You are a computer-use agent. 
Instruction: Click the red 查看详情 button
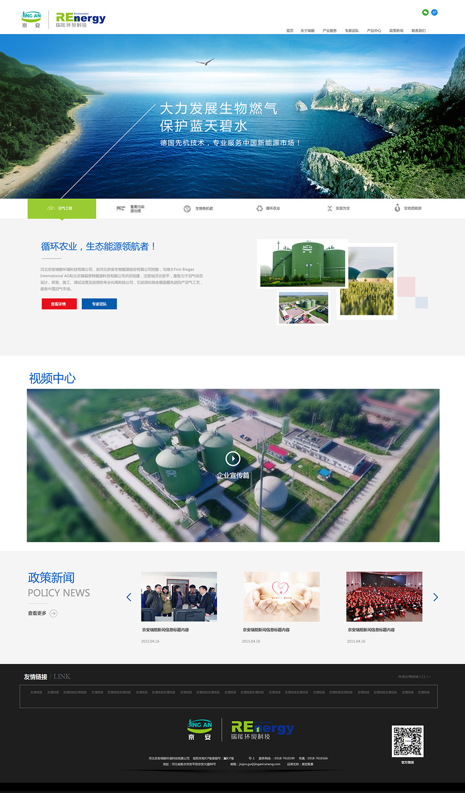pyautogui.click(x=59, y=304)
